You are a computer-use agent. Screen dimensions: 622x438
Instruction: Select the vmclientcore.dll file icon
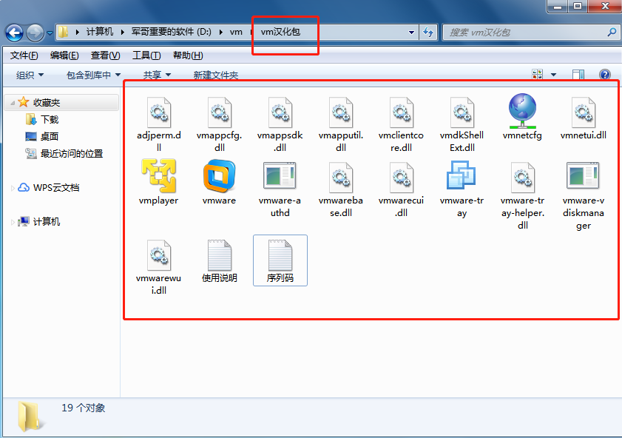(x=402, y=112)
